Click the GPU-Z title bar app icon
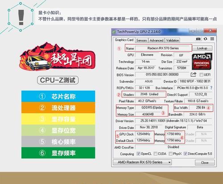The width and height of the screenshot is (223, 184). 114,32
